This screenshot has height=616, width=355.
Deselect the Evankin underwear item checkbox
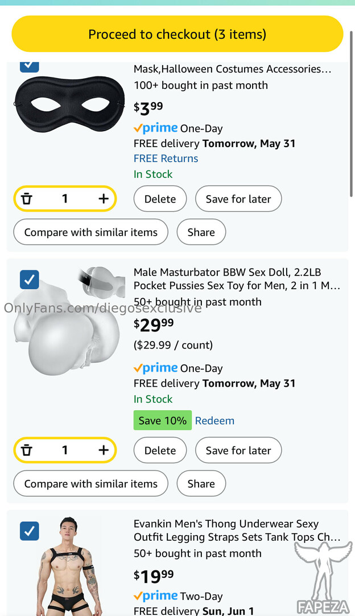pyautogui.click(x=29, y=530)
